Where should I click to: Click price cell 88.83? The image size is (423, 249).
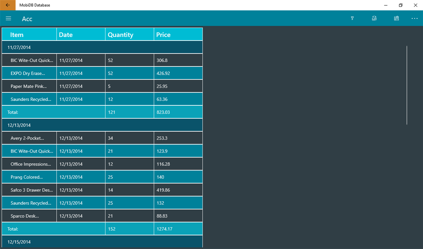178,216
